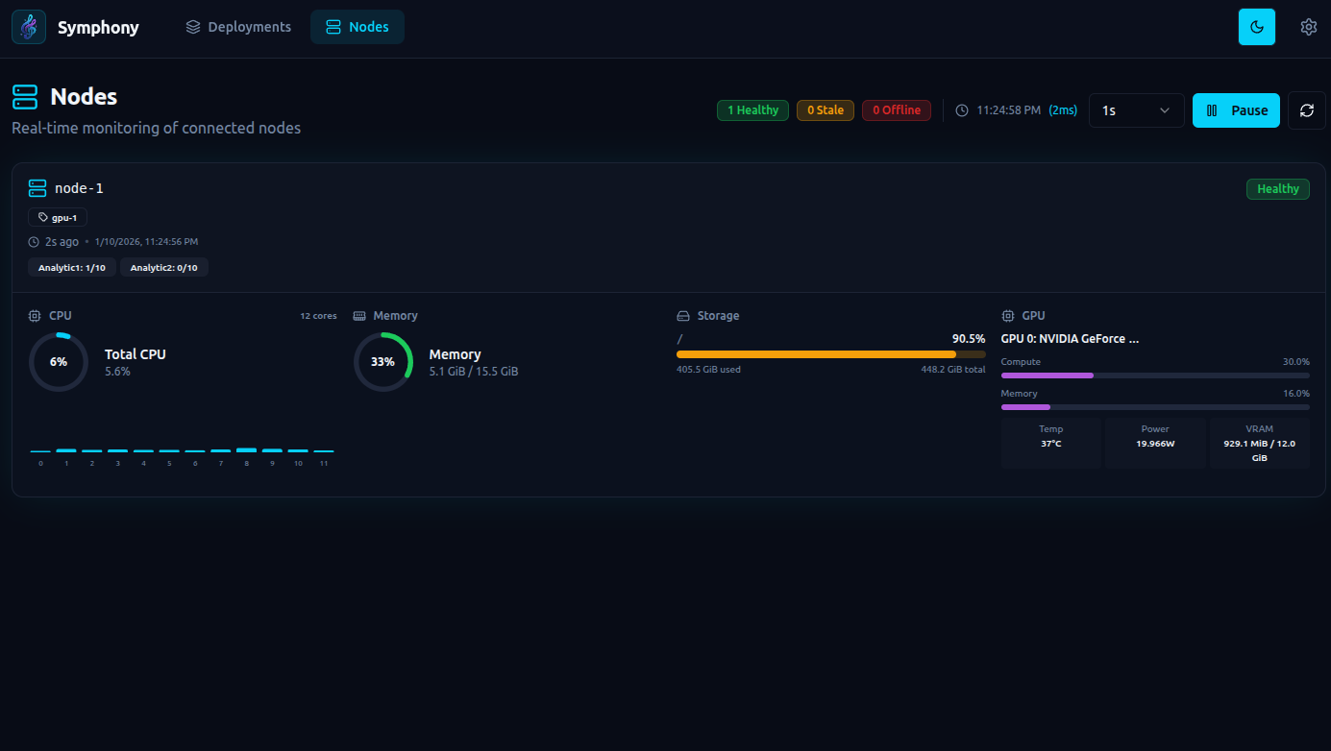Click the Nodes page header server icon

click(x=25, y=96)
